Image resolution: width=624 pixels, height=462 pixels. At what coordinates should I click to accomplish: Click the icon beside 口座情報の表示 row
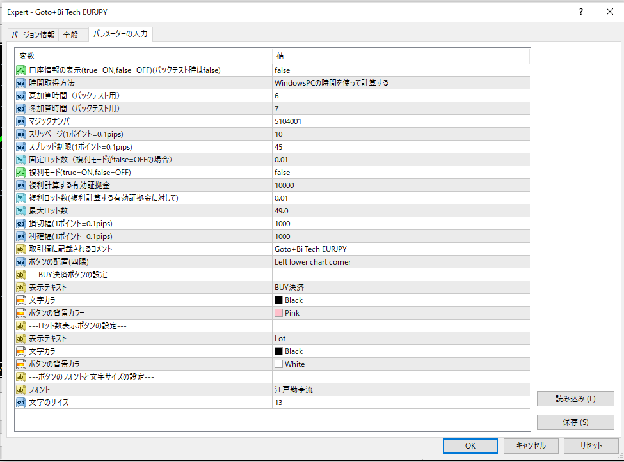pos(21,70)
